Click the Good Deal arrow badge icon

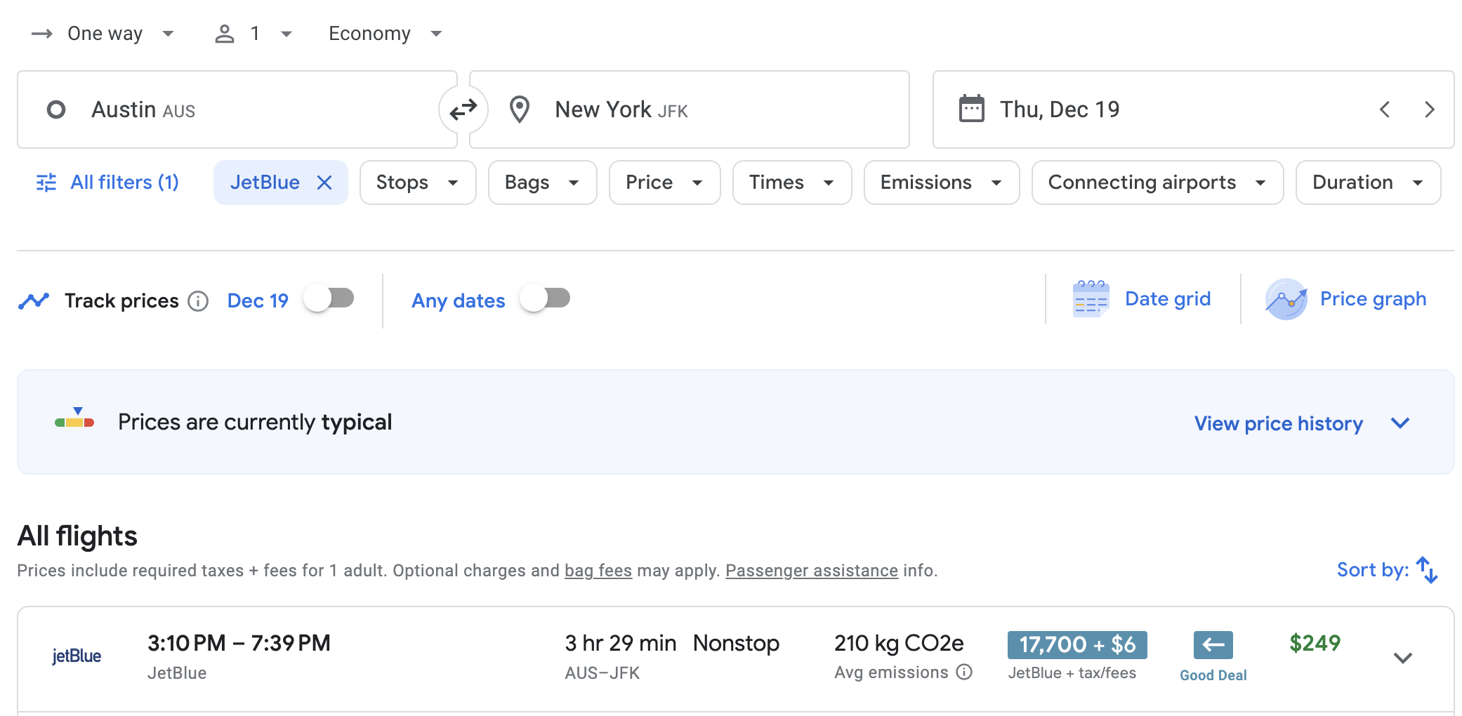click(x=1213, y=644)
